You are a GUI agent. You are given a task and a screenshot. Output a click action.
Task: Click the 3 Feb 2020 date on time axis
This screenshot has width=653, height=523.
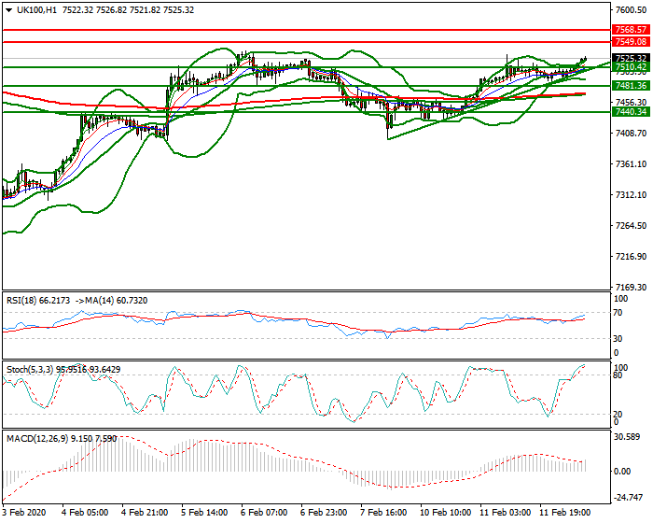(24, 514)
